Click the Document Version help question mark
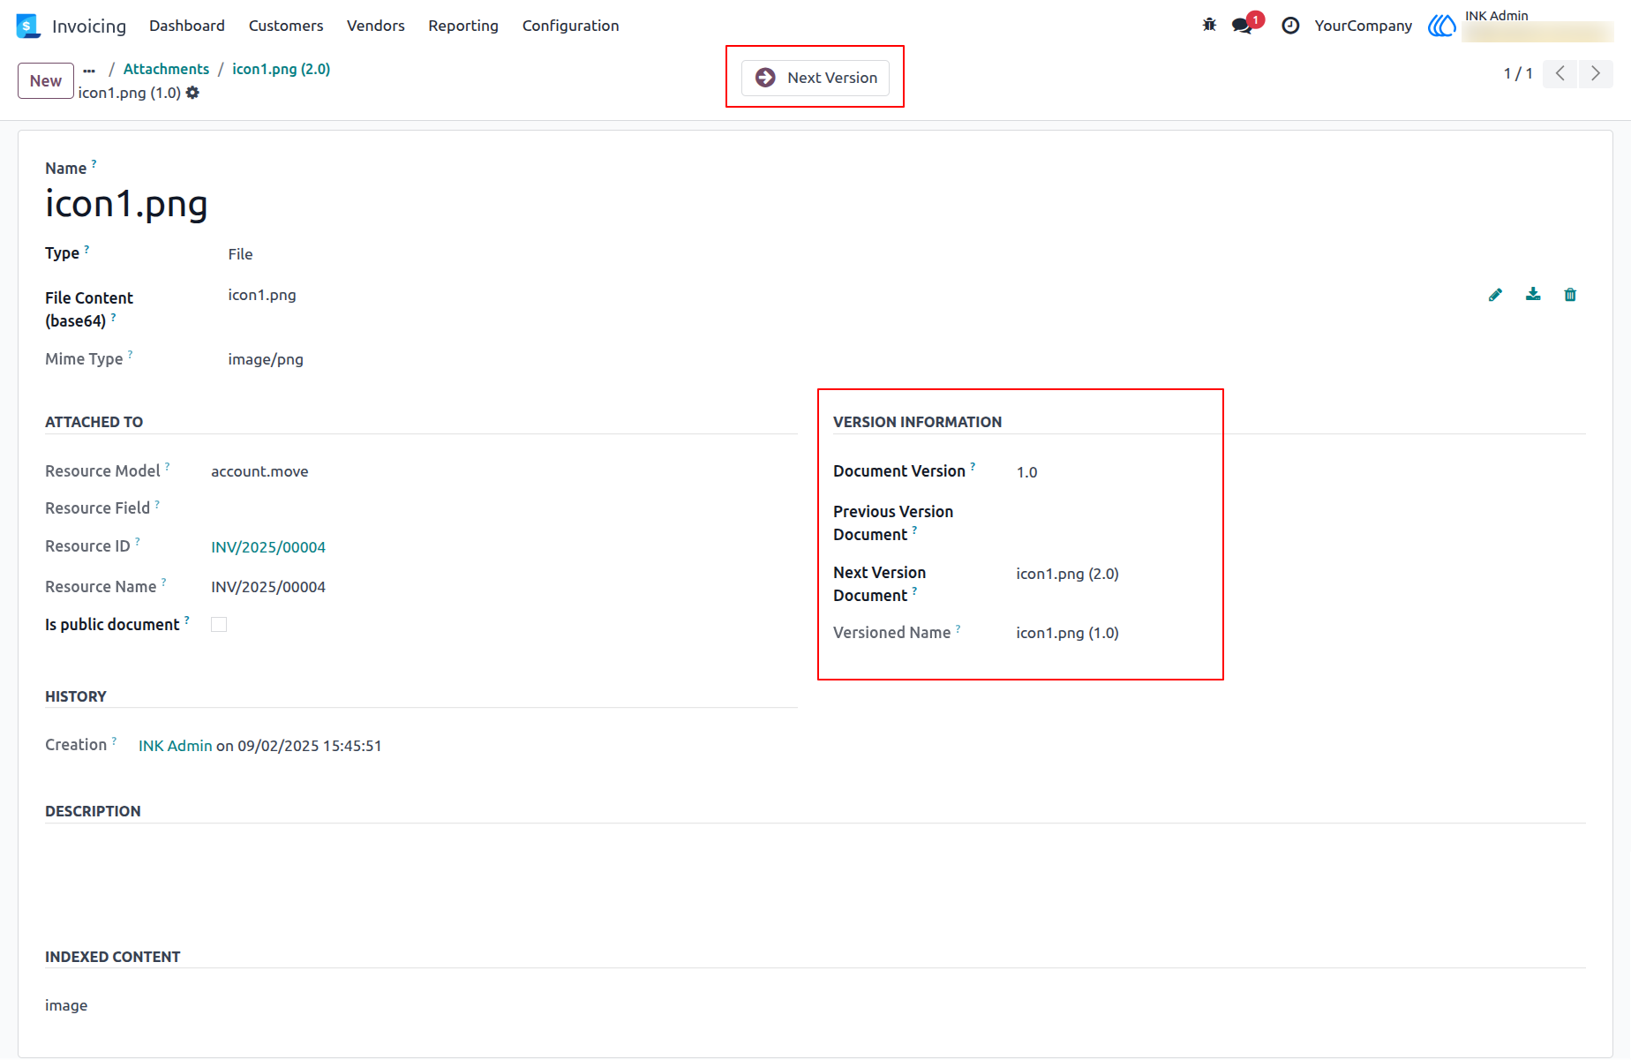Screen dimensions: 1631x1060 point(973,466)
